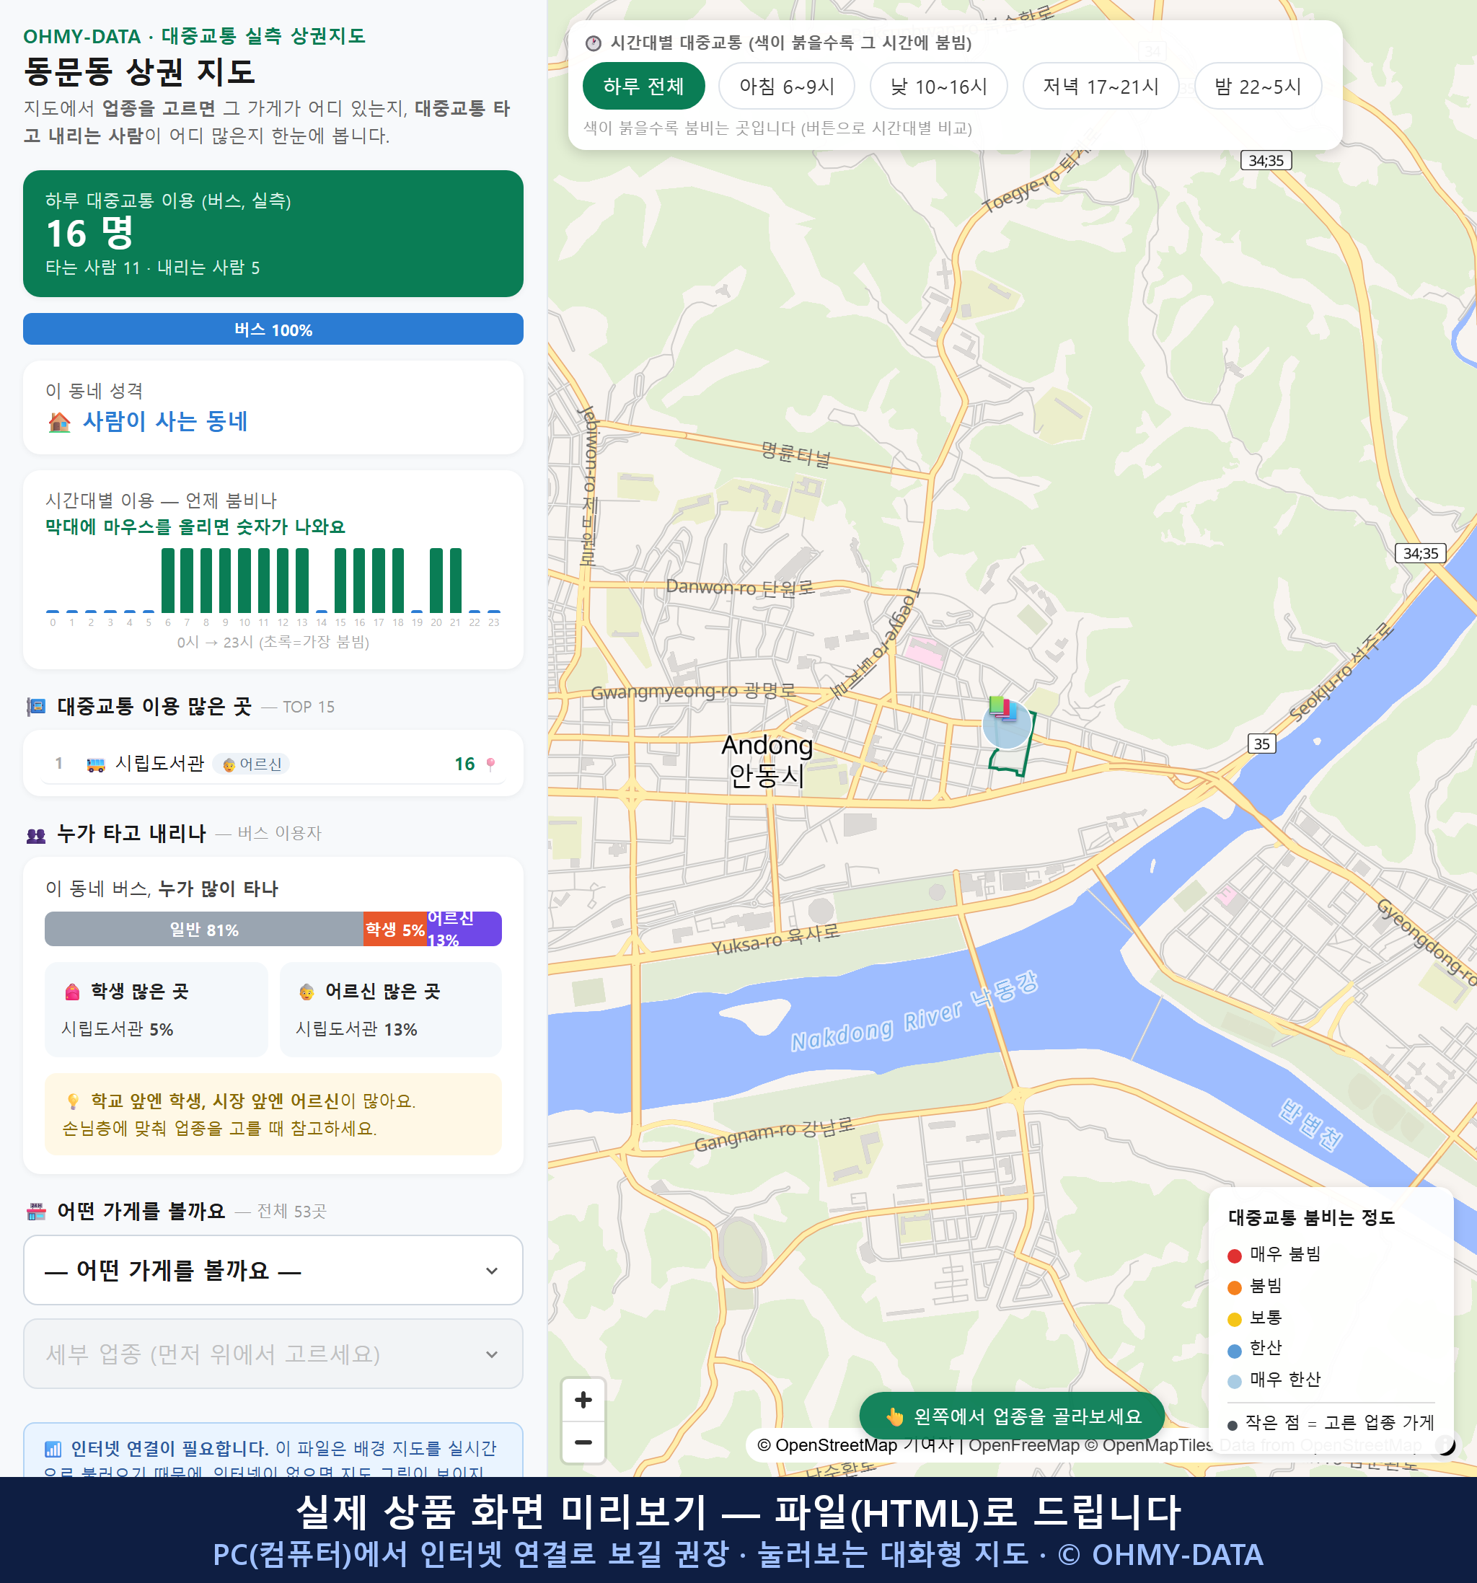Click the 하루 대중교통 이용 16명 green card
The image size is (1477, 1583).
point(273,234)
